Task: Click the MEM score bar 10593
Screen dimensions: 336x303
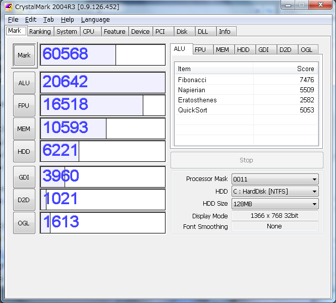Action: coord(103,129)
